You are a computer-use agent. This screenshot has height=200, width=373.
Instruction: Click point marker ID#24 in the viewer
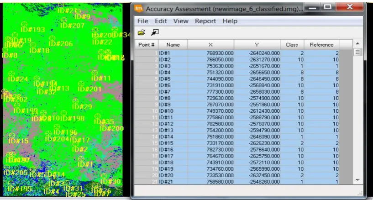[11, 74]
